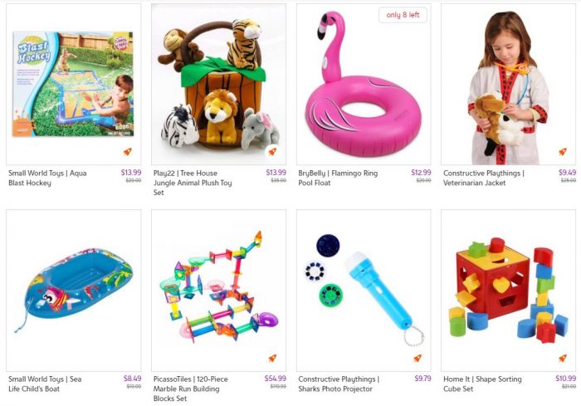The width and height of the screenshot is (581, 406).
Task: Click the $54.99 price of Marble Run
Action: 276,379
